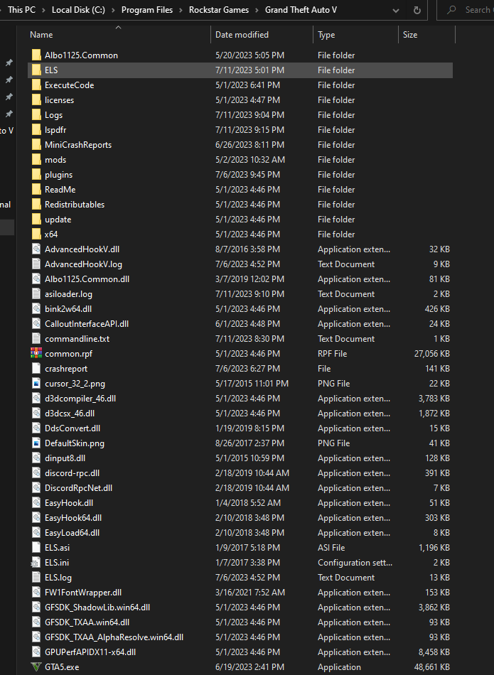Click the refresh button in address bar
This screenshot has height=675, width=494.
pos(417,10)
